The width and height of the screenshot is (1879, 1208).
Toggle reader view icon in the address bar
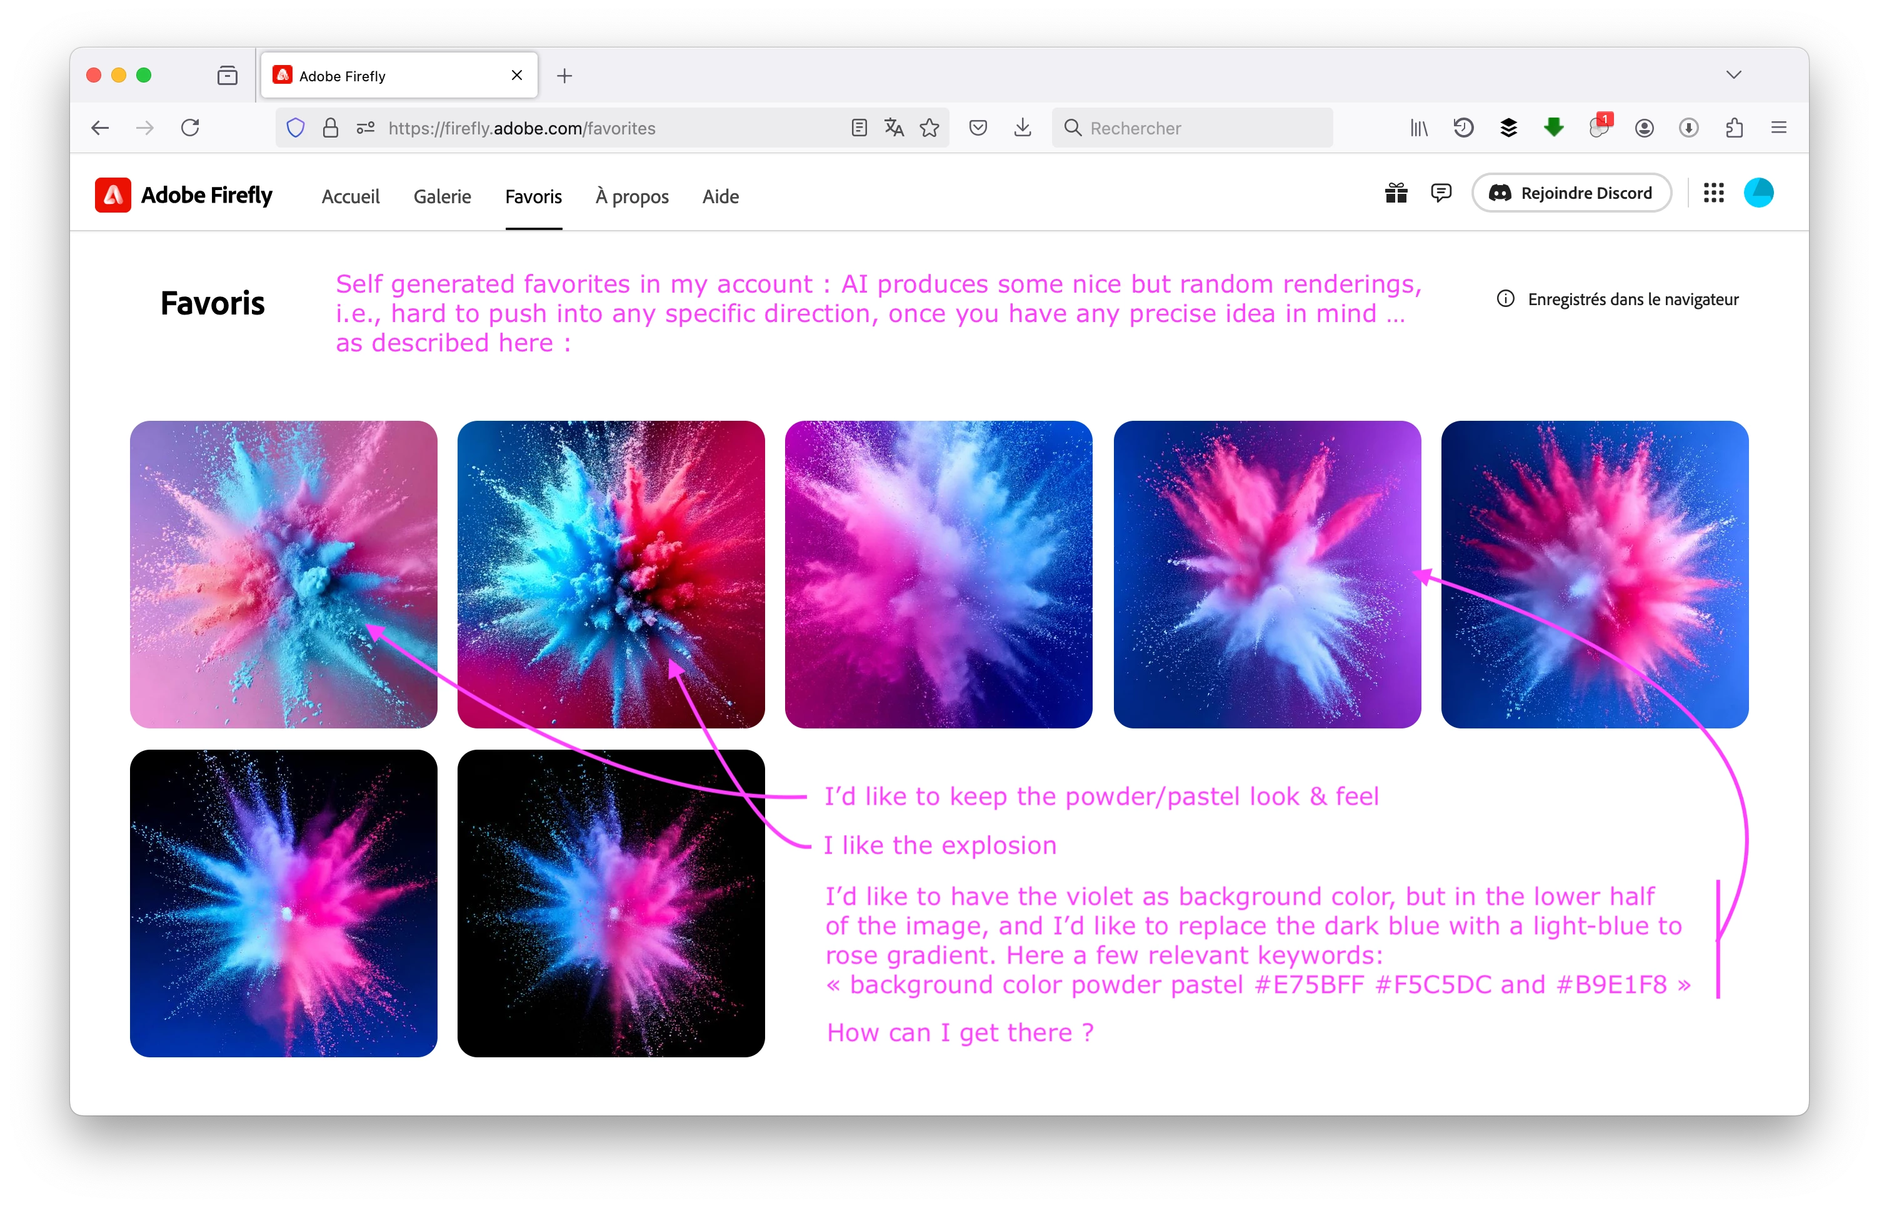pos(859,128)
